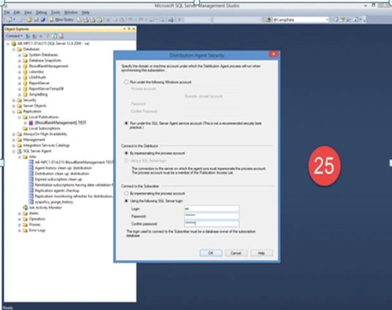The image size is (392, 310).
Task: Open Analysis Services XMLA Query icon
Action: click(100, 20)
